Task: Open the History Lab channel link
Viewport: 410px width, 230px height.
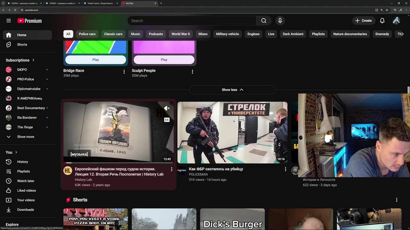Action: point(83,180)
